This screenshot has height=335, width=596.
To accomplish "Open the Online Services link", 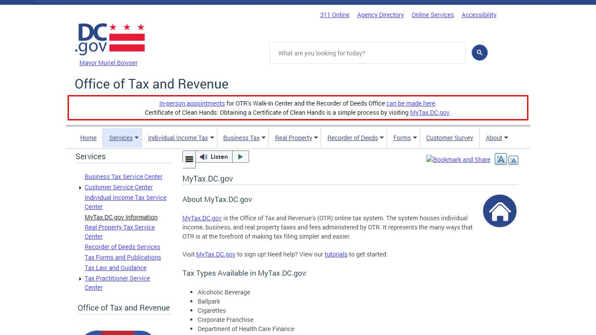I will (x=433, y=15).
